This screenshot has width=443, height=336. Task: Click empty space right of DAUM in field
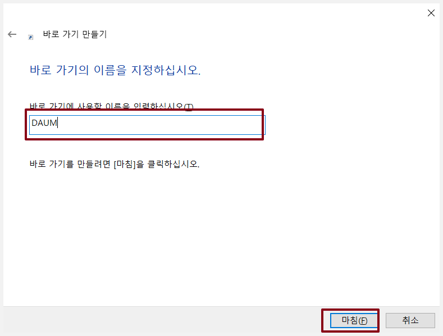pos(161,125)
